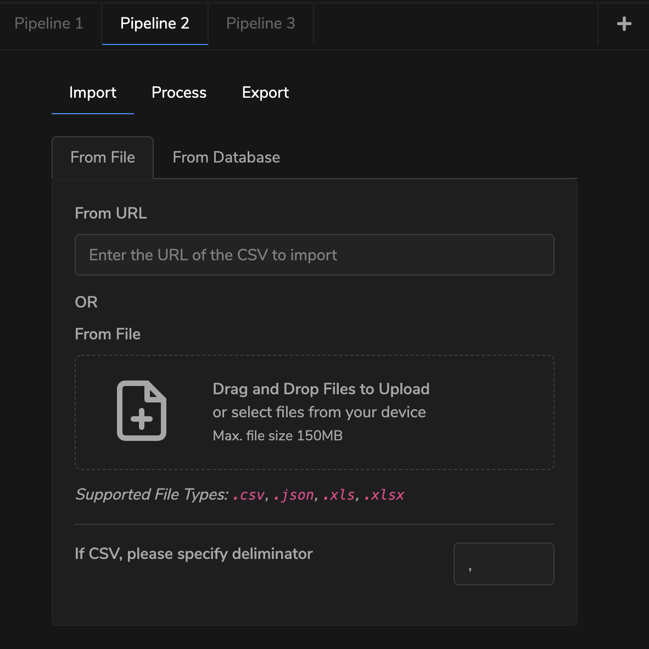Open the Process tab
This screenshot has height=649, width=649.
coord(179,92)
